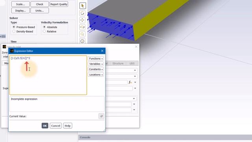Image resolution: width=252 pixels, height=142 pixels.
Task: Switch to the UDS tab
Action: tap(132, 64)
